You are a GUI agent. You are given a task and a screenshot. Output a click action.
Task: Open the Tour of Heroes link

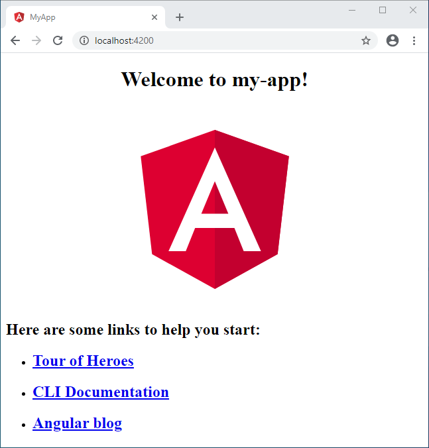(83, 361)
